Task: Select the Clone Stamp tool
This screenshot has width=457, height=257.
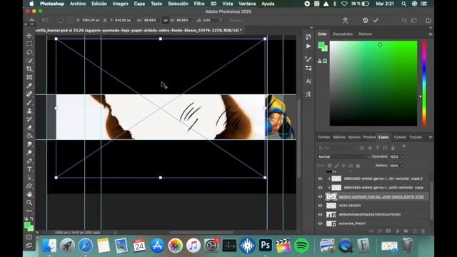Action: 29,111
